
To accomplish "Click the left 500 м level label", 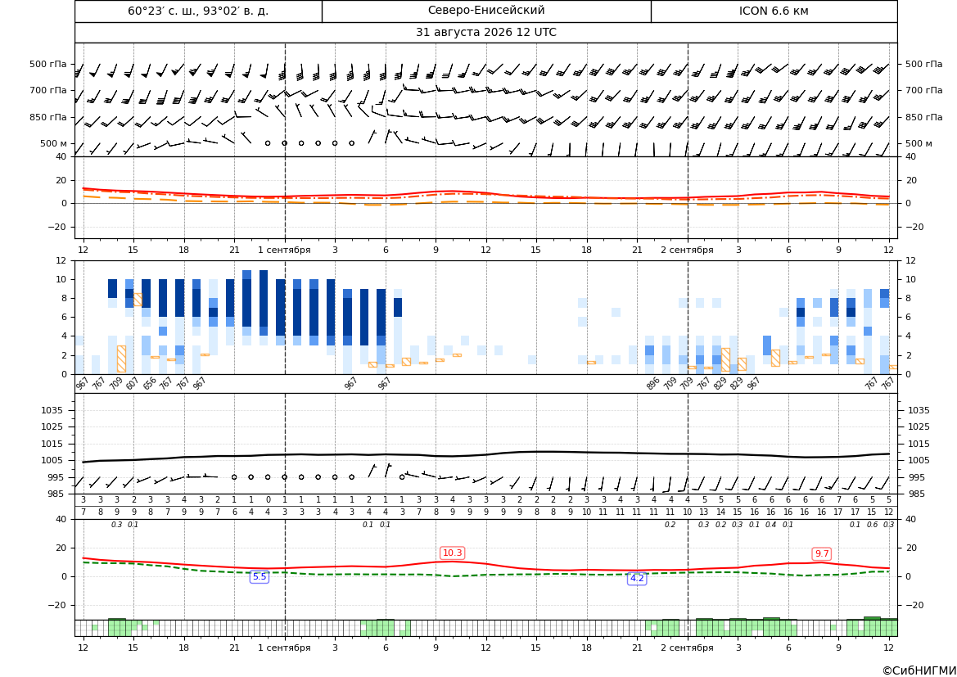I will (x=54, y=143).
